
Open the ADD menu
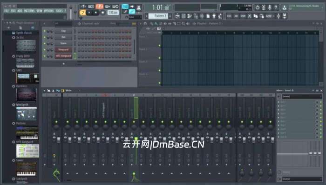pyautogui.click(x=20, y=11)
